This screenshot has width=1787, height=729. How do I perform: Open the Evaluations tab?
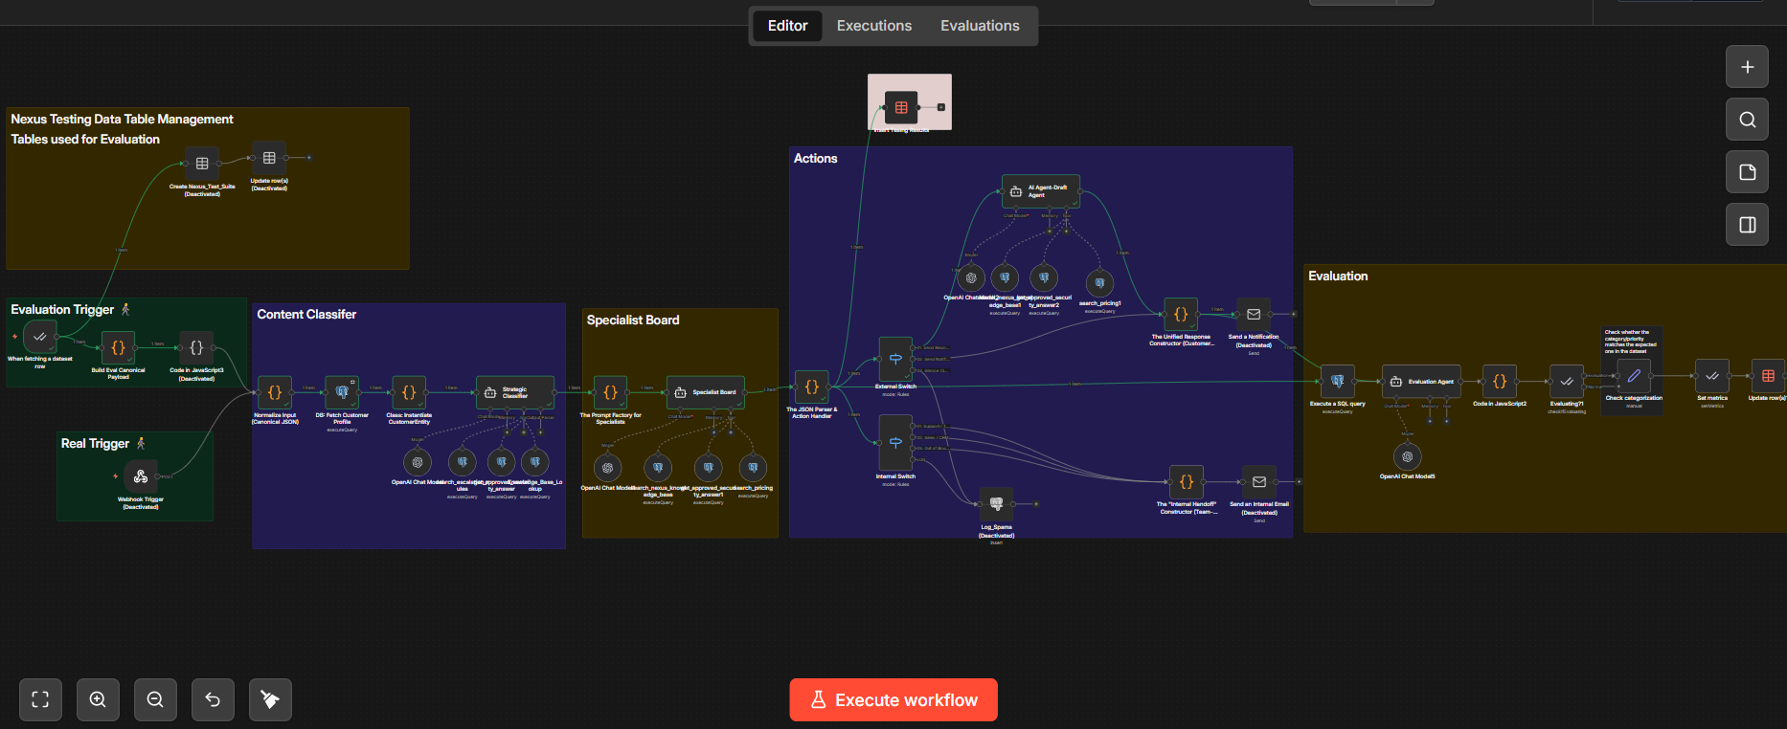tap(979, 26)
